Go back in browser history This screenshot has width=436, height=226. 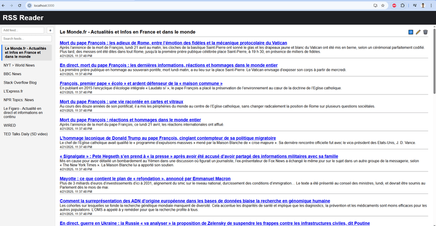(3, 6)
